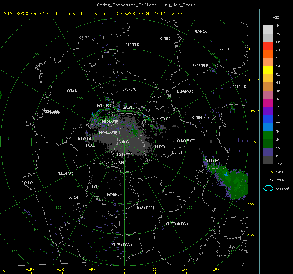Select the dark gray -20 dBZ swatch
This screenshot has height=274, width=293.
(x=268, y=160)
